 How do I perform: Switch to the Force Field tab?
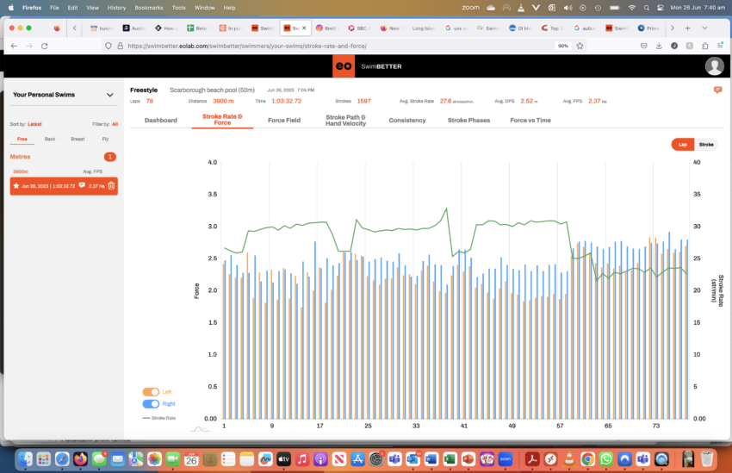(283, 121)
